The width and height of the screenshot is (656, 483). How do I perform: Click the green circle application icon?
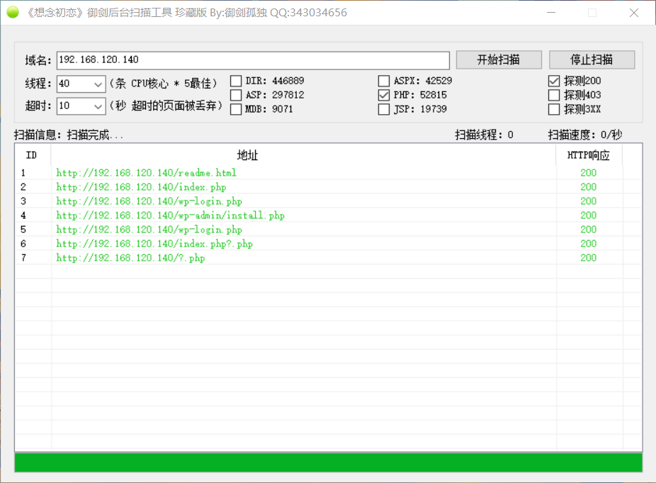[x=13, y=13]
